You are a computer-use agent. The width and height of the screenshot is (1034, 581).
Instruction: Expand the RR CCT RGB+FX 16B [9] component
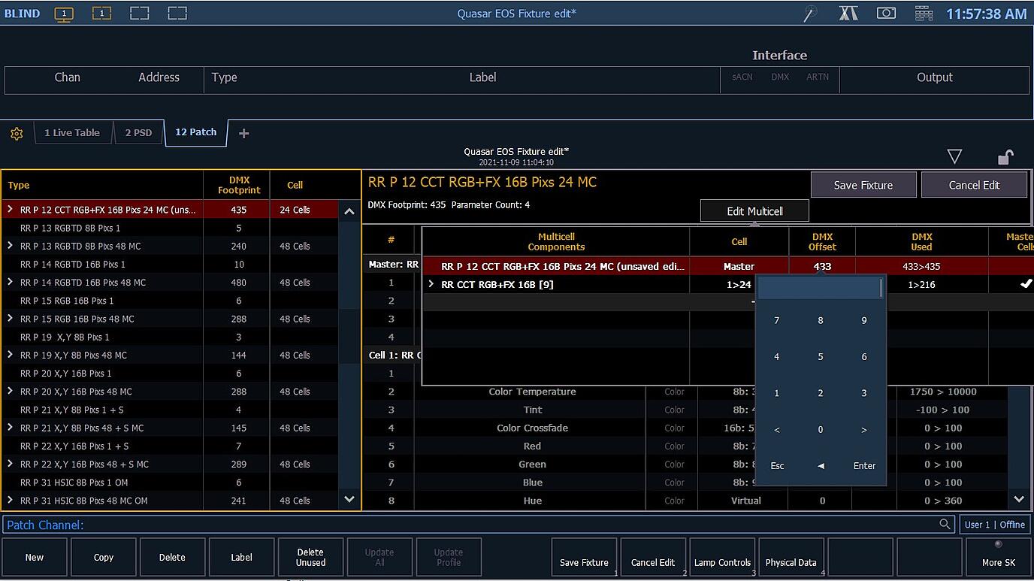(x=432, y=284)
